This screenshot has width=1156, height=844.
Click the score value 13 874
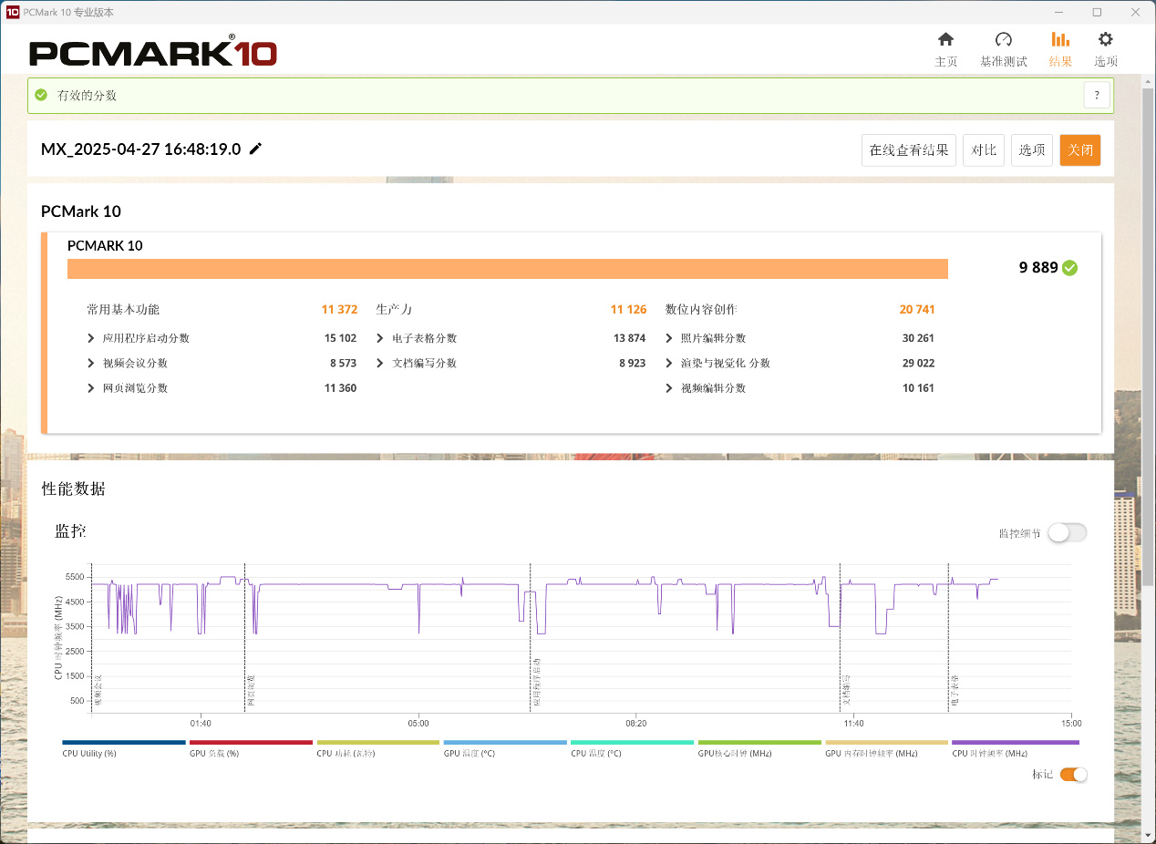pyautogui.click(x=629, y=338)
